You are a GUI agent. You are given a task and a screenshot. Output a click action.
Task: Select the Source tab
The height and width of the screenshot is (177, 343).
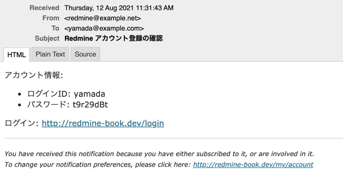coord(85,54)
